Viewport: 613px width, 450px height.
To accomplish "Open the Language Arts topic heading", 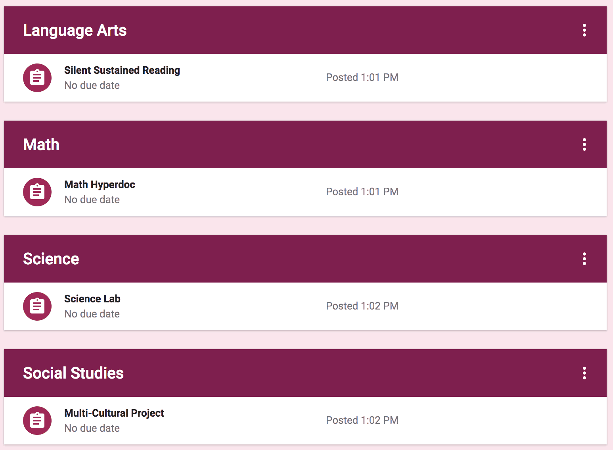I will pos(75,31).
